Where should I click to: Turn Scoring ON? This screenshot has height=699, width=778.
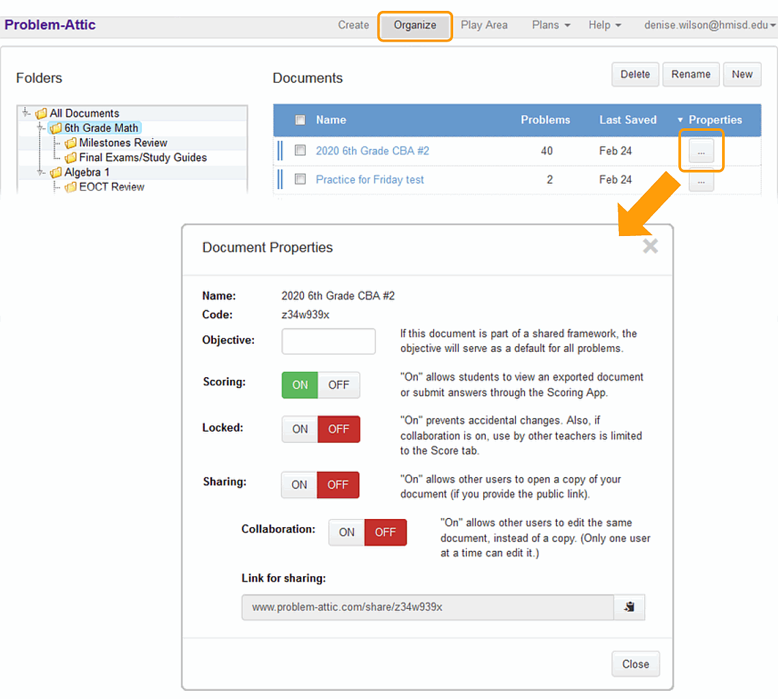click(300, 385)
